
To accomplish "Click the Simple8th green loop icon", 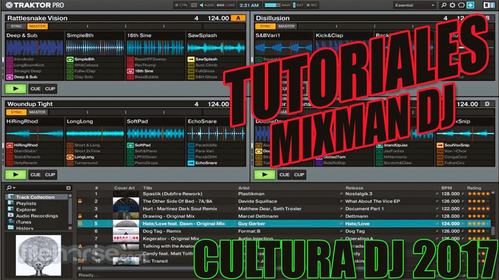I will pyautogui.click(x=70, y=59).
